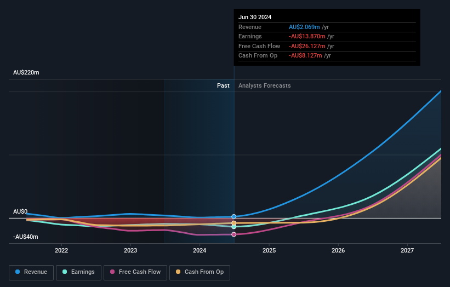Click the 2024 x-axis label
Viewport: 450px width, 287px height.
(x=200, y=251)
